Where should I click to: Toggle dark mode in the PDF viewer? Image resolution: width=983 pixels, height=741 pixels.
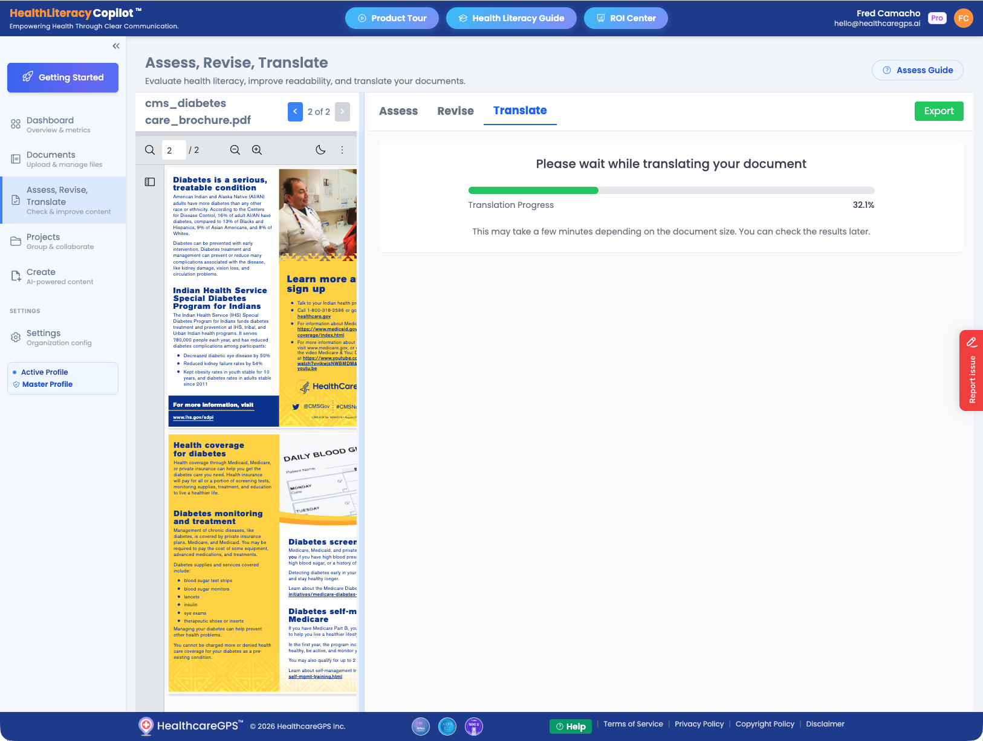click(320, 149)
